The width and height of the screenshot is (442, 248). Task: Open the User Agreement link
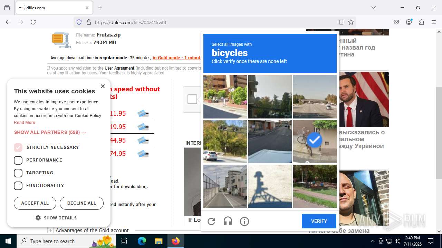pos(119,68)
